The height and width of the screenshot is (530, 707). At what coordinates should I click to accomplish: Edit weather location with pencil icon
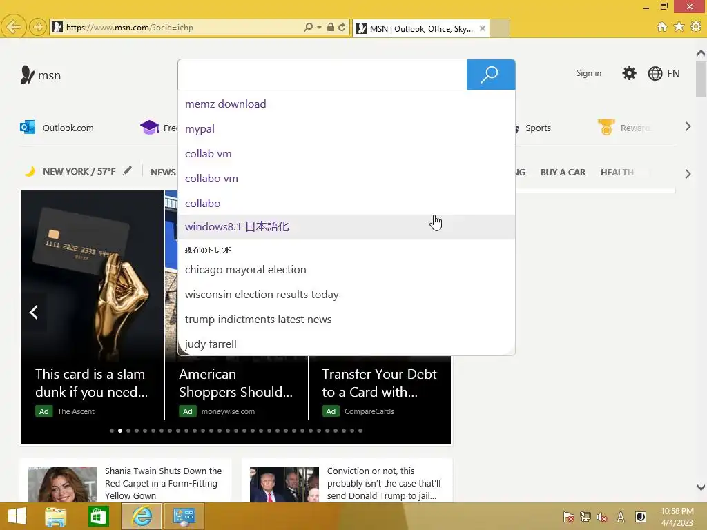(x=128, y=171)
